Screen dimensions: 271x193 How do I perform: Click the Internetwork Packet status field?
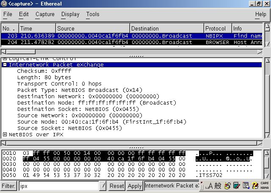click(x=172, y=186)
